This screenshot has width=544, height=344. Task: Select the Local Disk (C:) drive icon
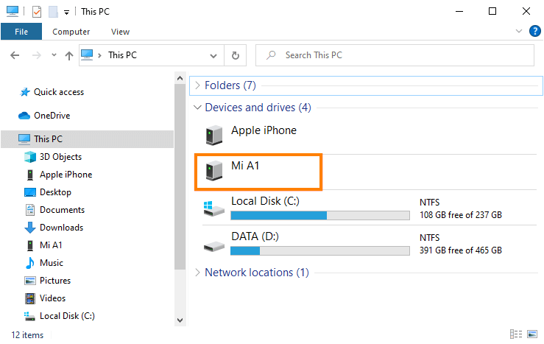[213, 208]
